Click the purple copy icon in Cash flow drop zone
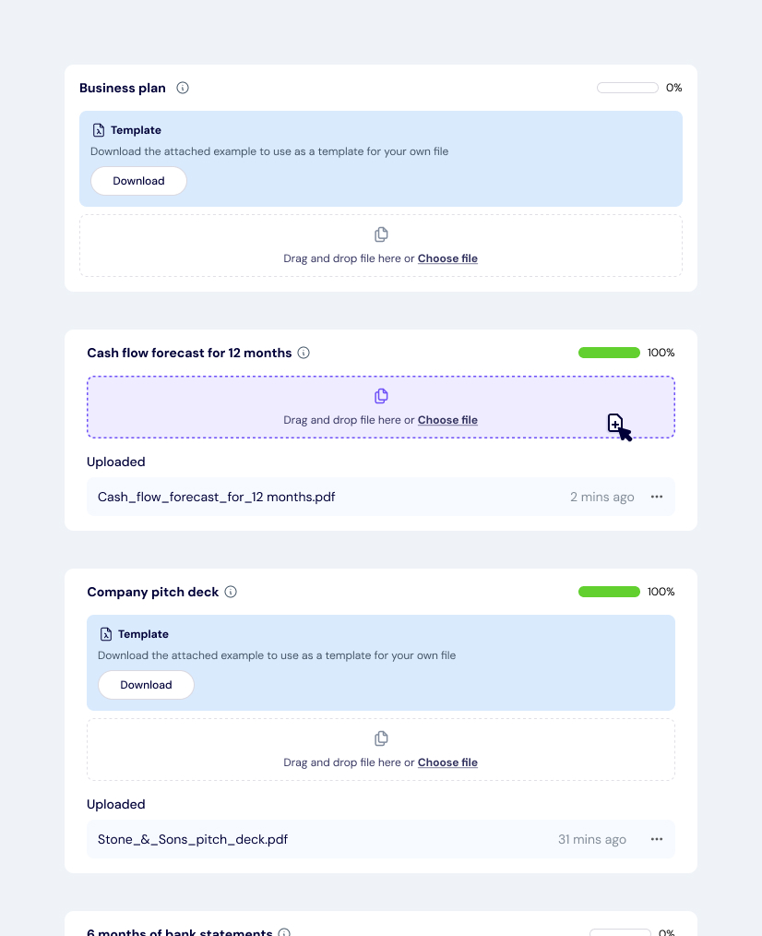 click(381, 396)
